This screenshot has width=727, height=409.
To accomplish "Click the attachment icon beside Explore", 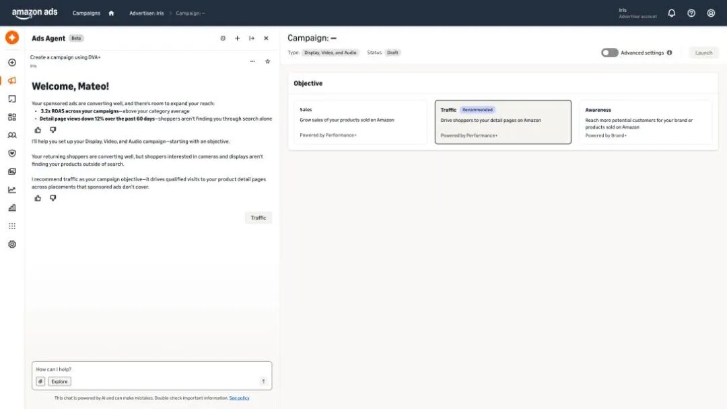I will tap(40, 381).
